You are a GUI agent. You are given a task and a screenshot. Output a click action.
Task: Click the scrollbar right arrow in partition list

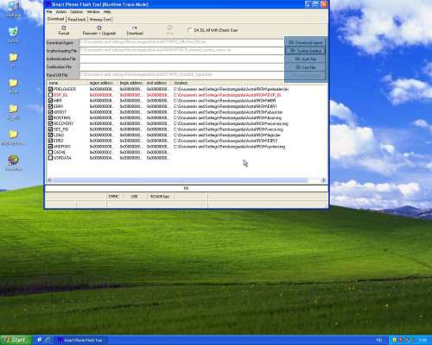click(323, 180)
